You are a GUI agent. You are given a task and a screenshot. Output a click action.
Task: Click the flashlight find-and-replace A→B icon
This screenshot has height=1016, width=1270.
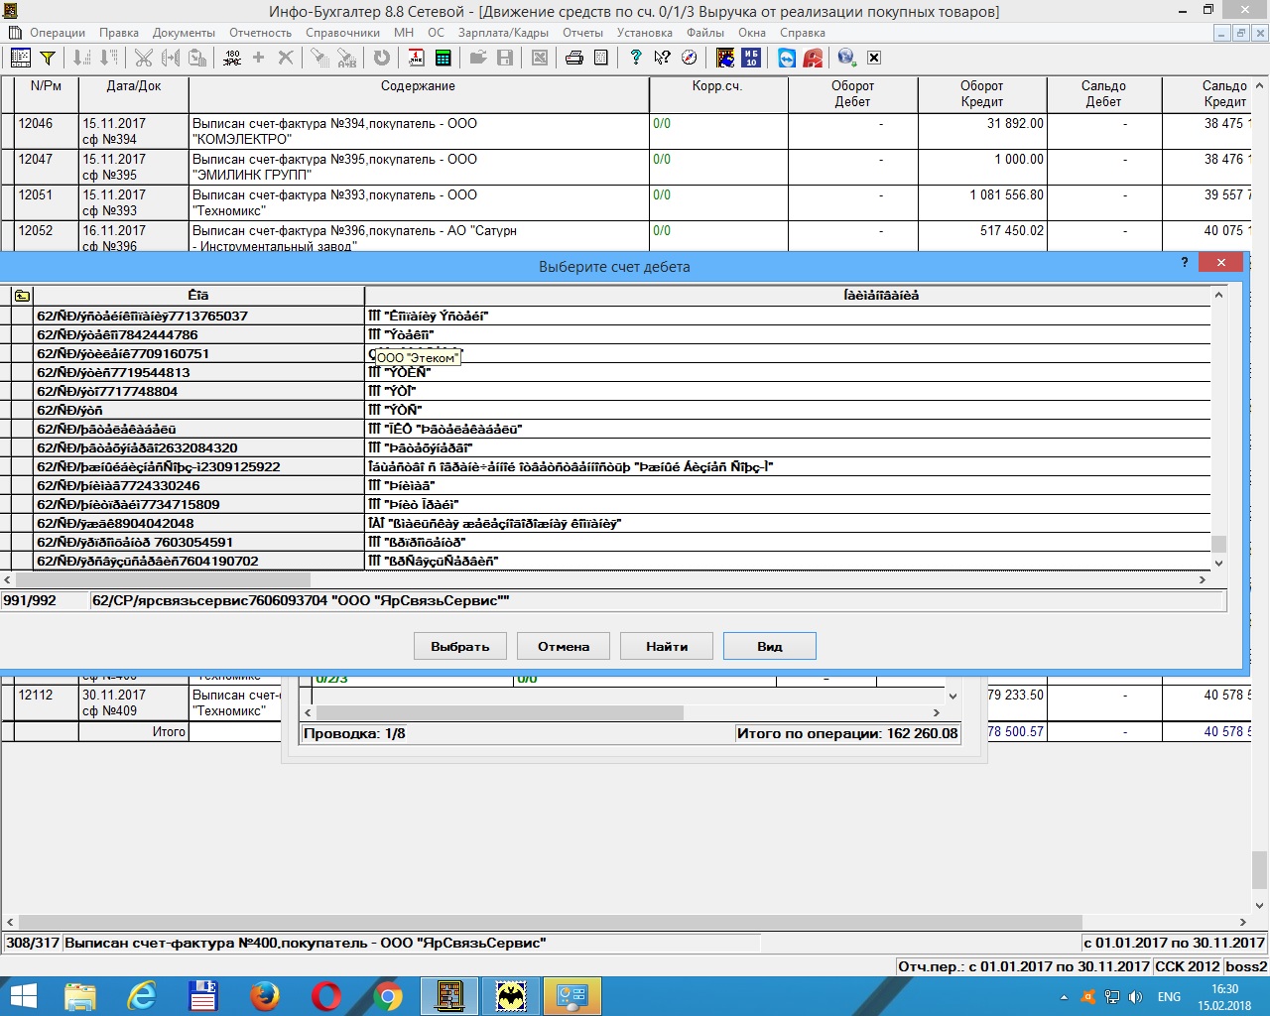click(x=346, y=58)
